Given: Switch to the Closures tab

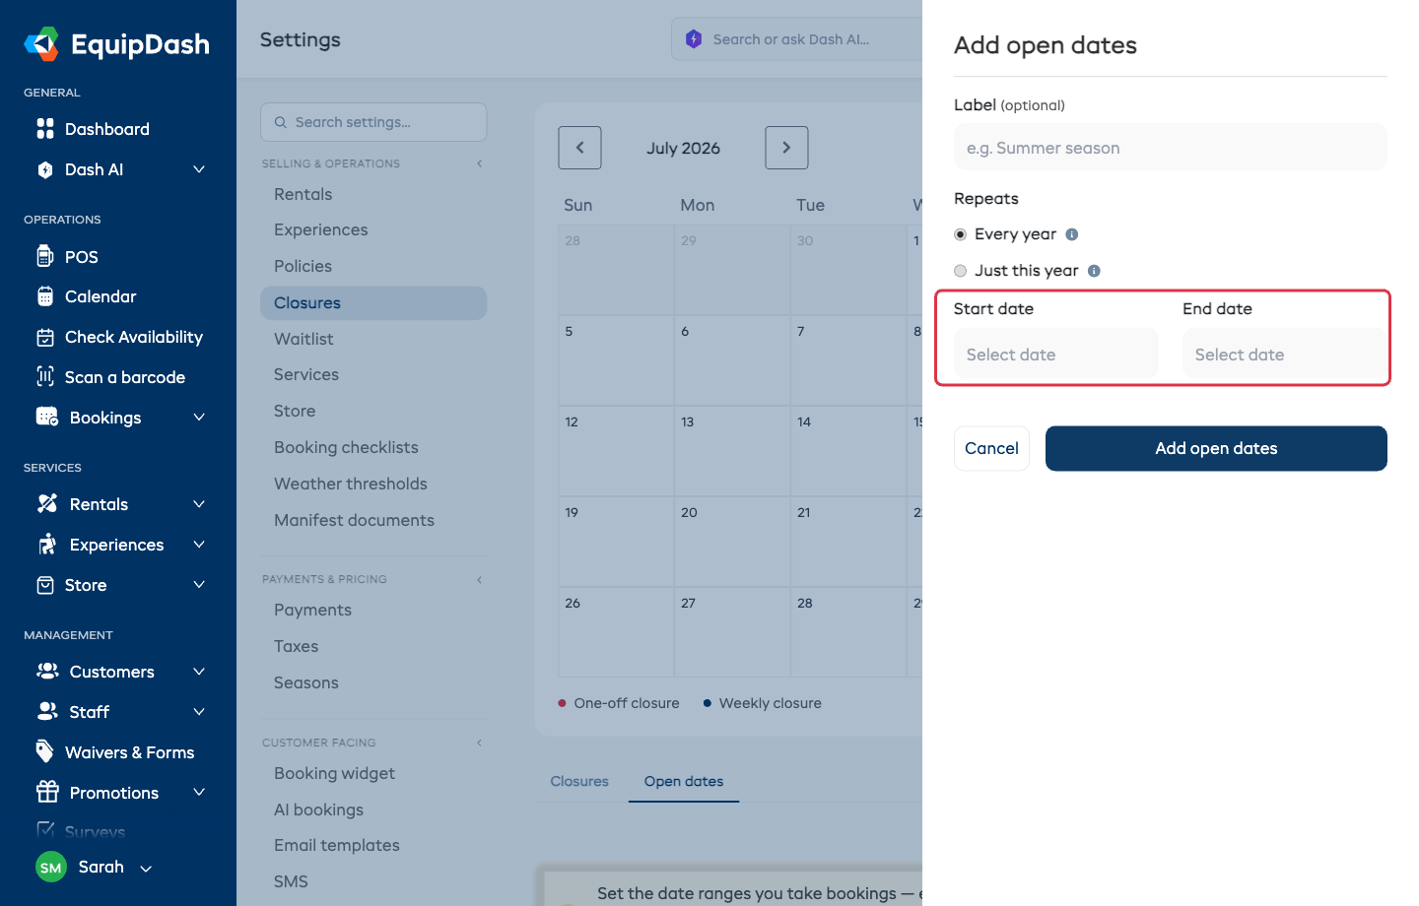Looking at the screenshot, I should point(579,781).
